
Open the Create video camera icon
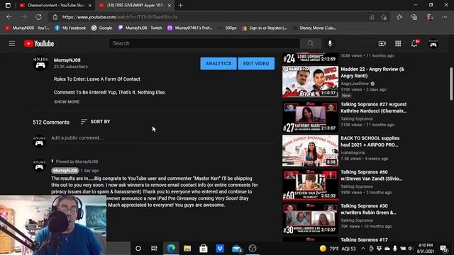coord(382,43)
